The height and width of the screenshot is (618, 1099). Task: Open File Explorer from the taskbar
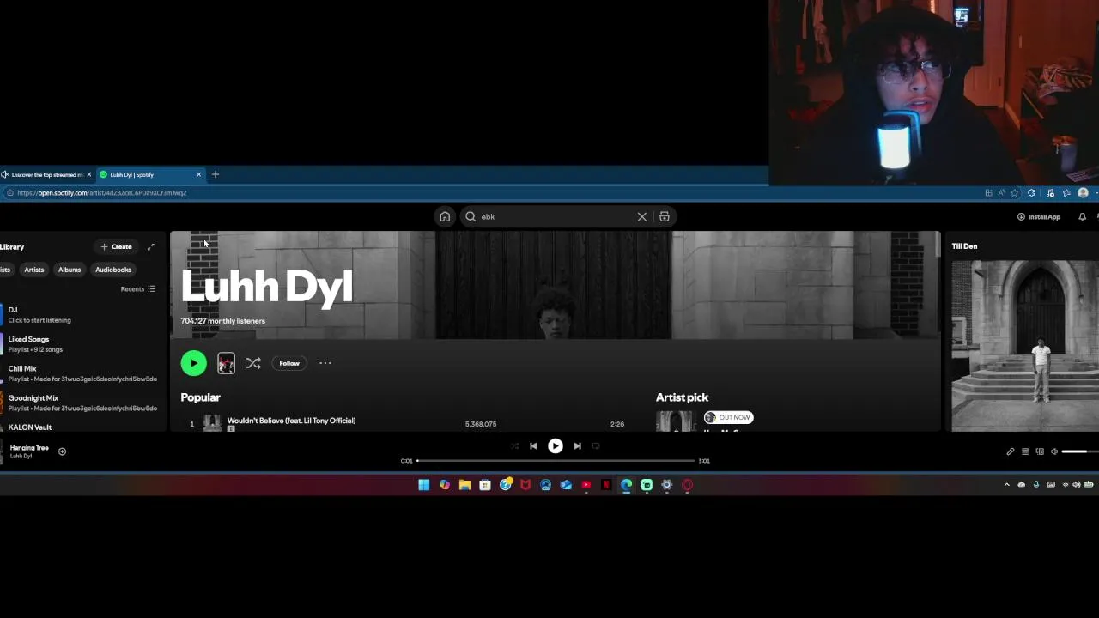(x=464, y=485)
